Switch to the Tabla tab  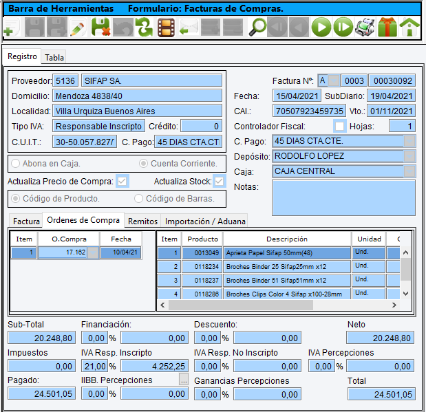(x=54, y=58)
